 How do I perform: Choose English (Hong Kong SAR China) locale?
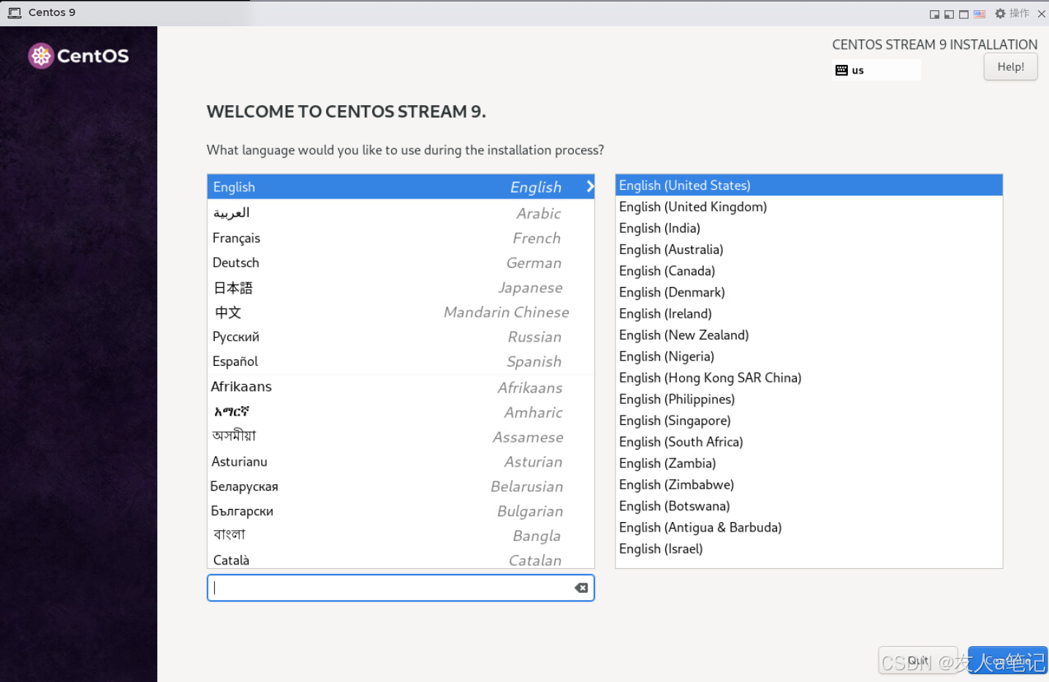coord(808,378)
